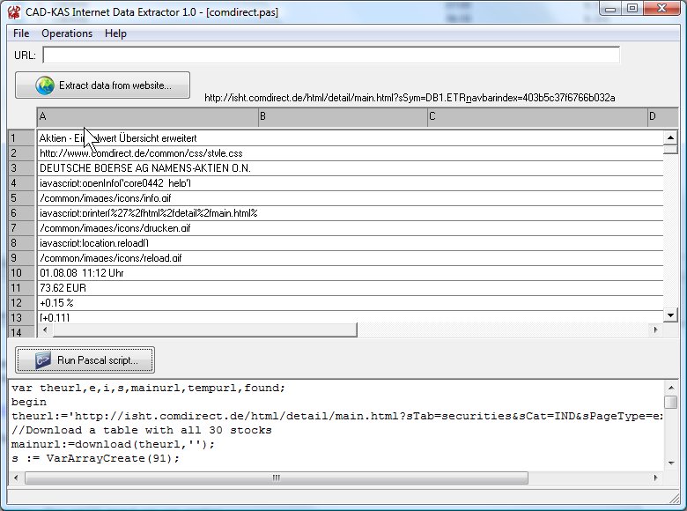Open the Help menu

(x=115, y=33)
